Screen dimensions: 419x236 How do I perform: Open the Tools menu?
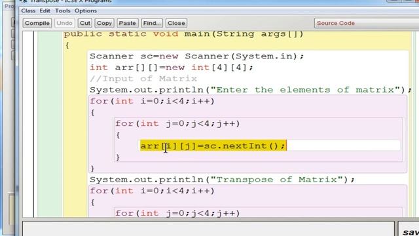(x=63, y=10)
